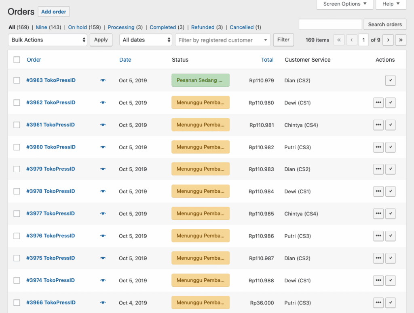Mark order #3981 complete with checkmark
The image size is (414, 313).
point(390,125)
